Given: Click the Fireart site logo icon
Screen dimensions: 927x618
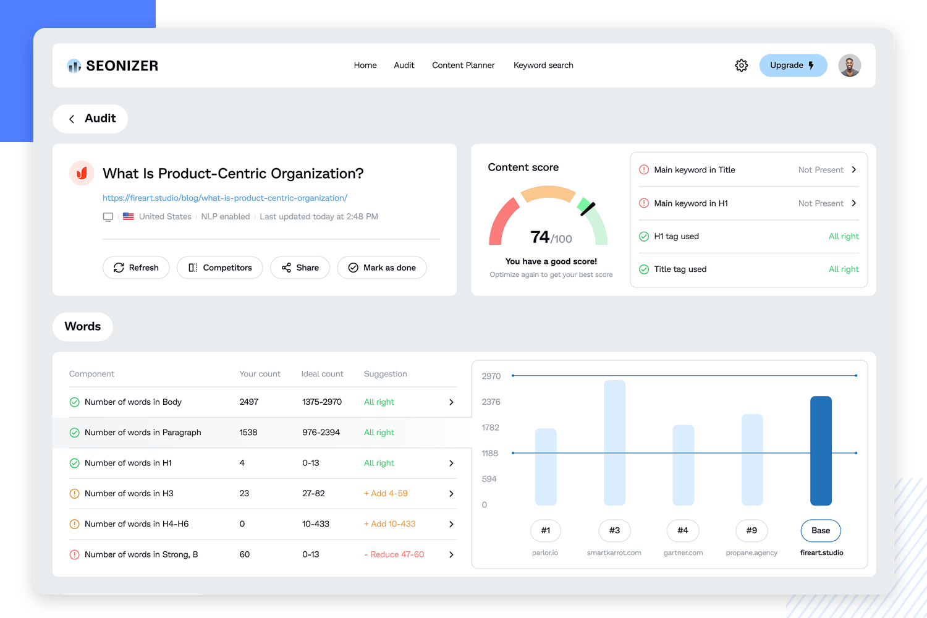Looking at the screenshot, I should point(82,173).
